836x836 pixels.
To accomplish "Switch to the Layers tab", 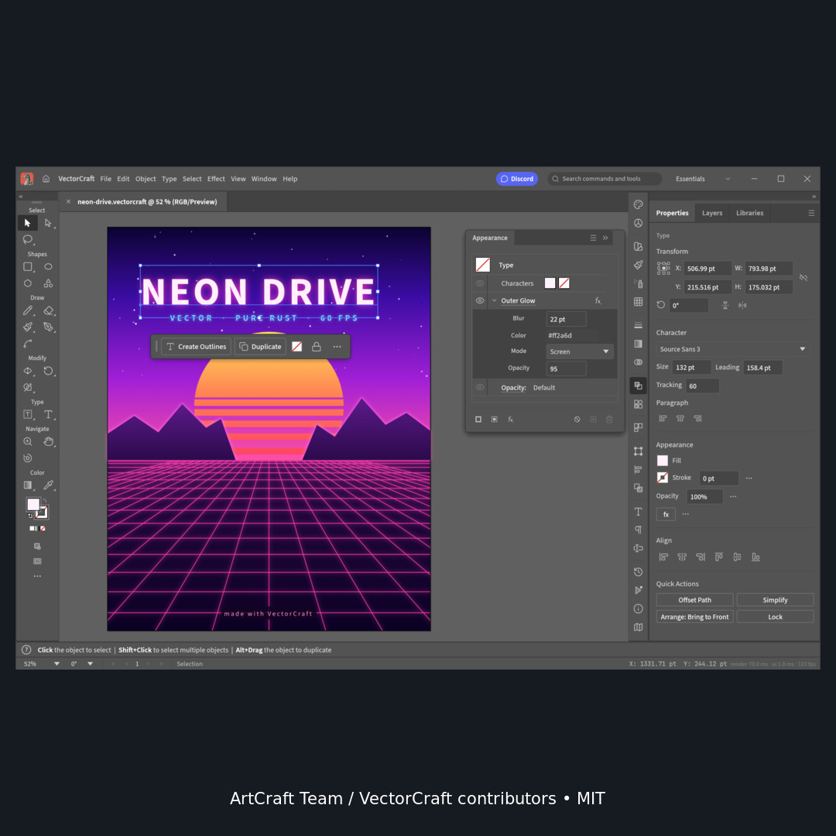I will (x=712, y=214).
